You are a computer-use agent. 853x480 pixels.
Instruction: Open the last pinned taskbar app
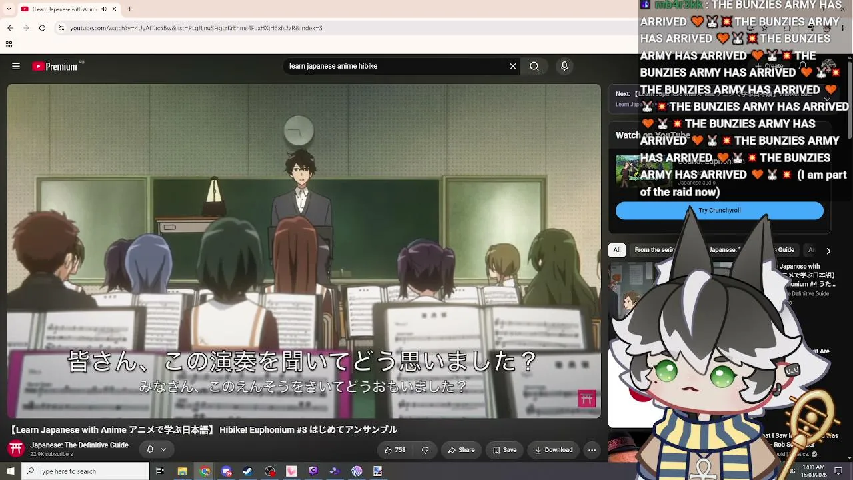click(x=378, y=471)
